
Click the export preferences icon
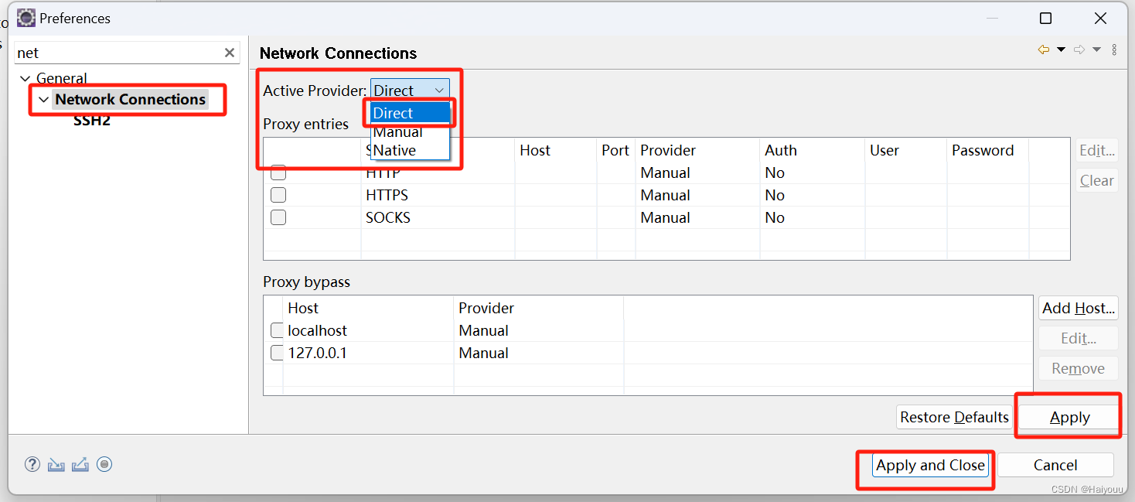(x=80, y=464)
